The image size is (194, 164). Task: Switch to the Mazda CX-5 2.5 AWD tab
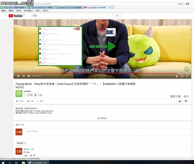point(70,8)
